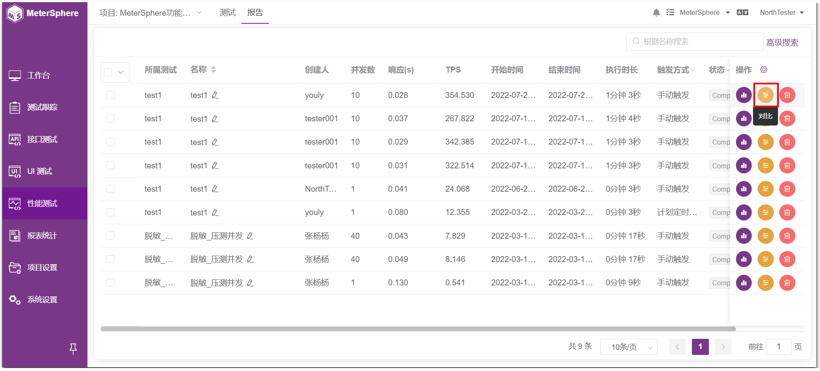
Task: Open the 10条/页 page size dropdown
Action: pos(629,347)
